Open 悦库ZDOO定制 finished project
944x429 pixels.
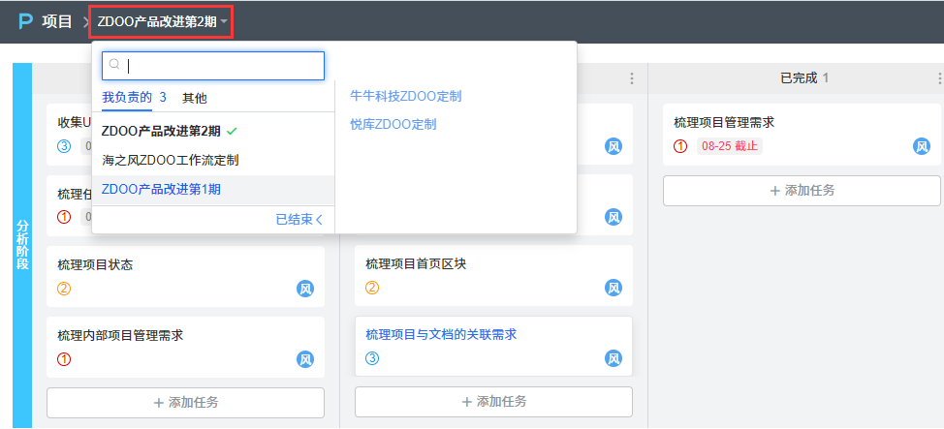[x=393, y=125]
